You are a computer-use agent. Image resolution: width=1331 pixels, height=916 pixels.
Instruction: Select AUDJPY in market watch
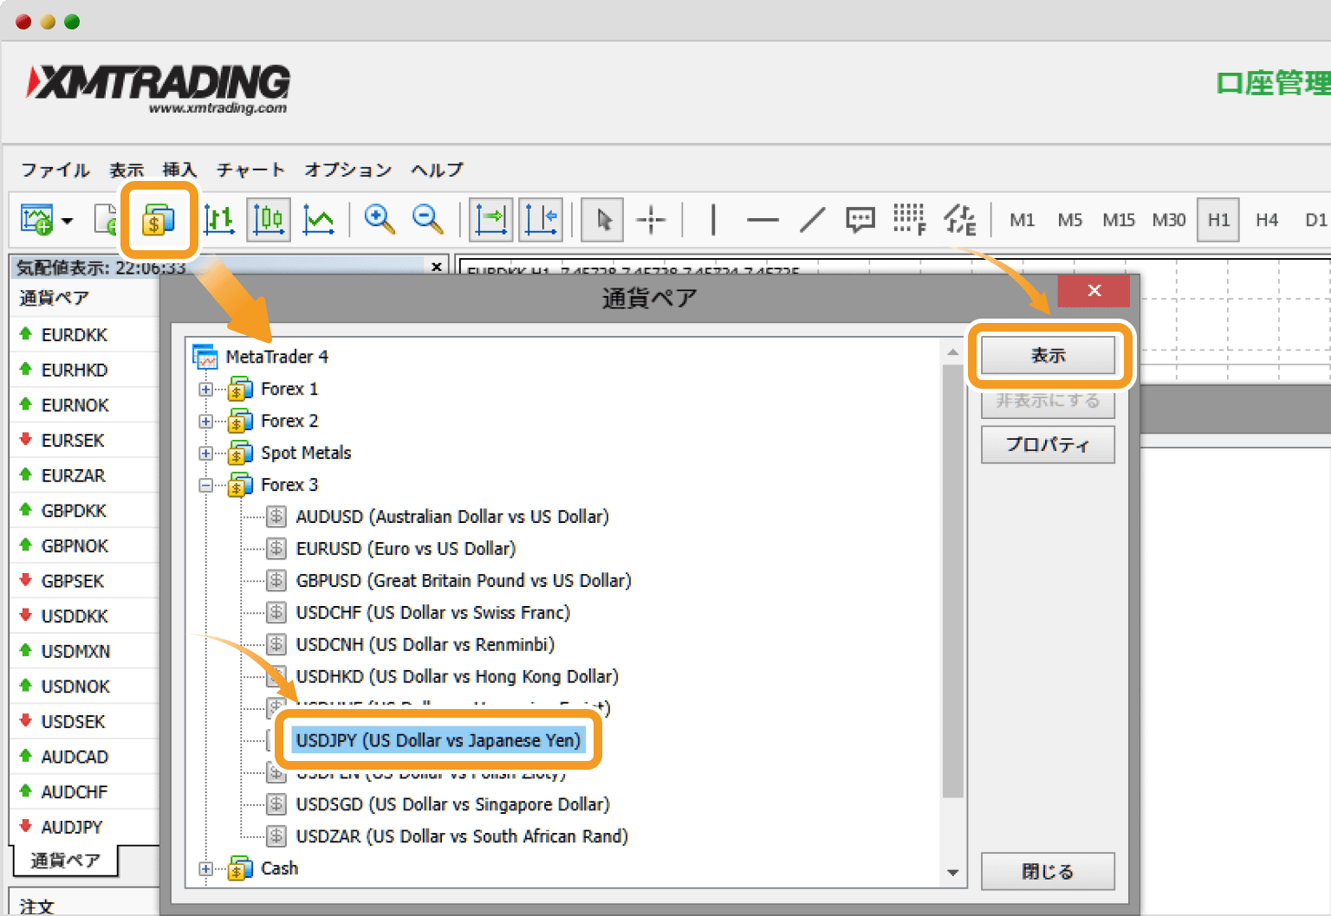(72, 827)
